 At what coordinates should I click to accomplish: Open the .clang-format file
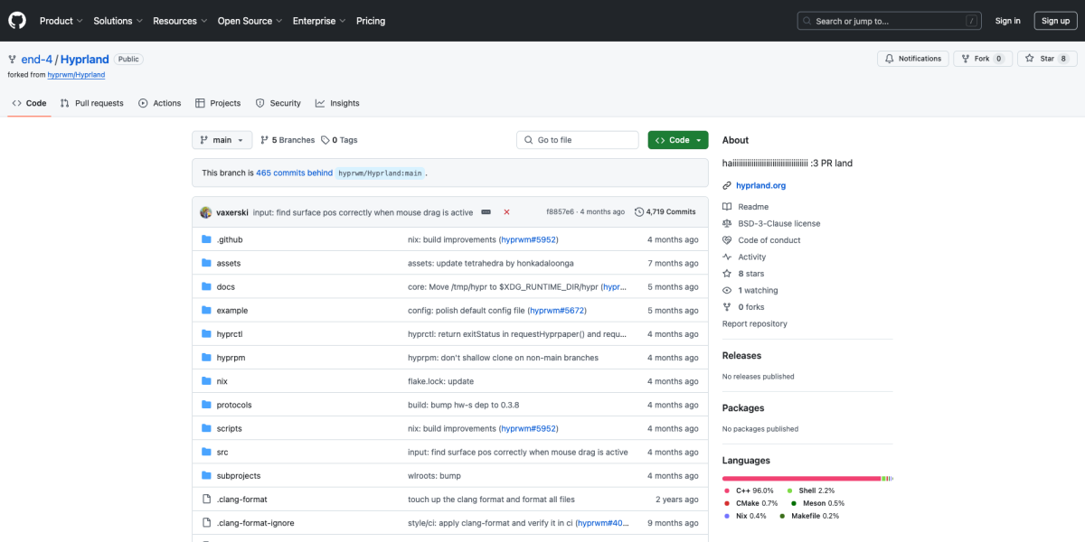coord(241,499)
